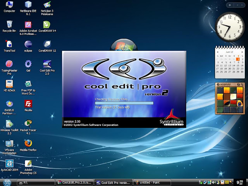Click 'Trial Version (21 days left)' text
The image size is (248, 186).
(112, 107)
